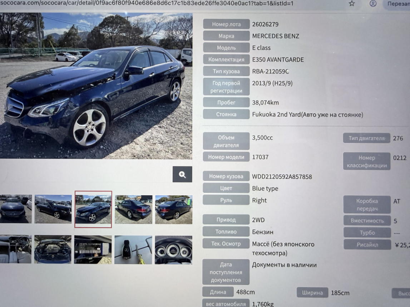The height and width of the screenshot is (307, 410).
Task: Open the engine bay thumbnail
Action: click(53, 249)
